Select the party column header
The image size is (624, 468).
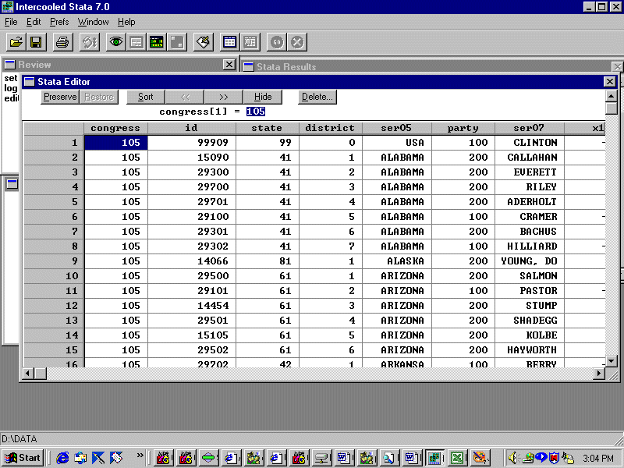pyautogui.click(x=463, y=128)
